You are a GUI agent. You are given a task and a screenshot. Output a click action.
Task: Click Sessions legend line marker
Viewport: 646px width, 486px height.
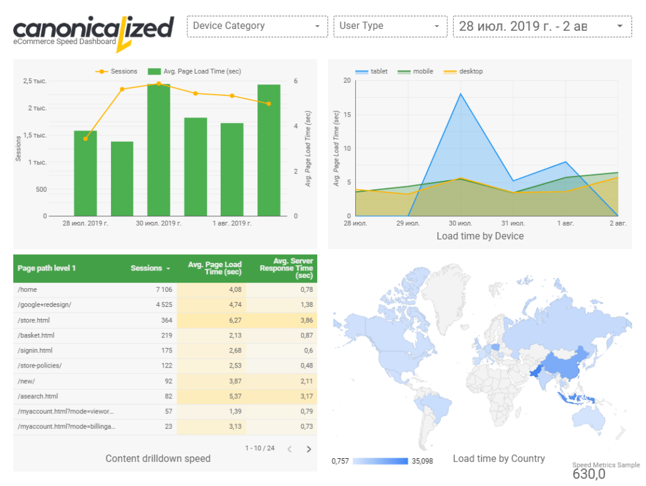click(102, 72)
